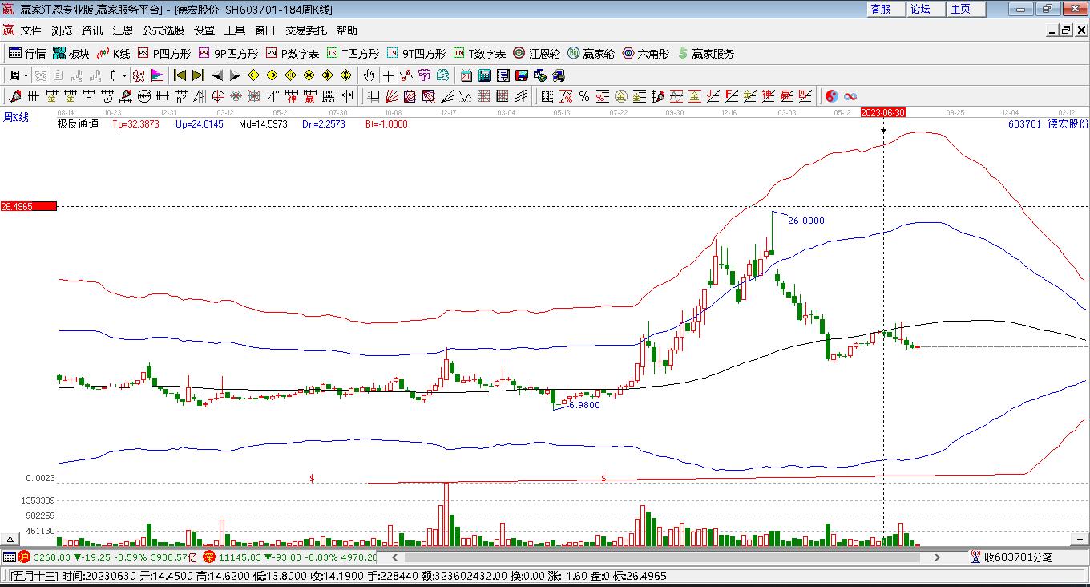Click the scrollbar left arrow
Screen dimensions: 1090x587
[394, 557]
